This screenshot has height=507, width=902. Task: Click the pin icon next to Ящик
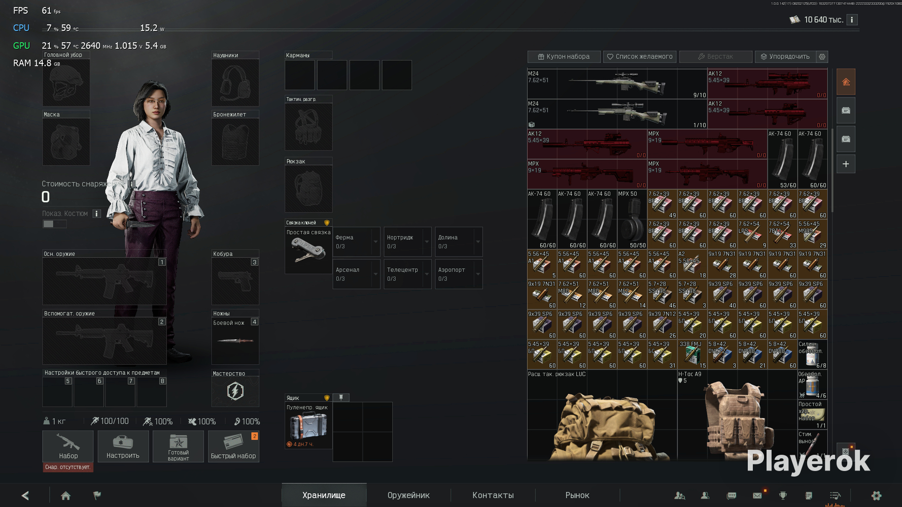[341, 397]
